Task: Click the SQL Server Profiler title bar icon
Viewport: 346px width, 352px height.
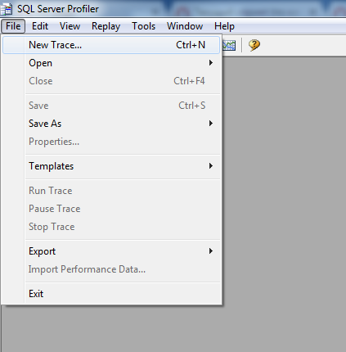Action: (7, 9)
